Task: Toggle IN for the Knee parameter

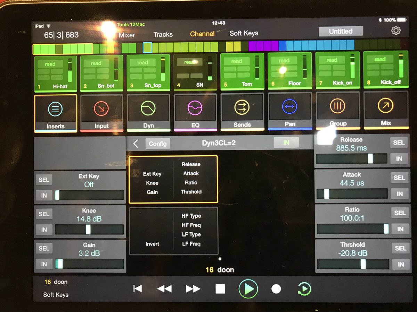Action: point(44,229)
